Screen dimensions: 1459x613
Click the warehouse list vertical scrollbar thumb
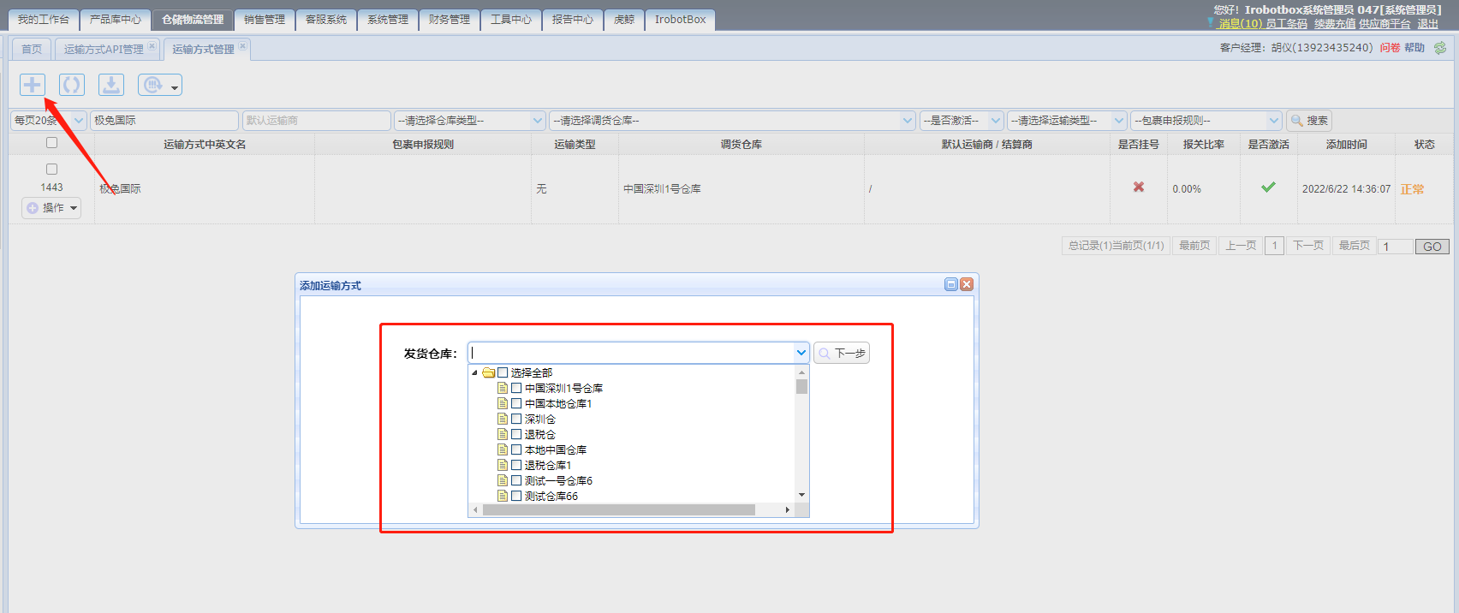(x=801, y=386)
